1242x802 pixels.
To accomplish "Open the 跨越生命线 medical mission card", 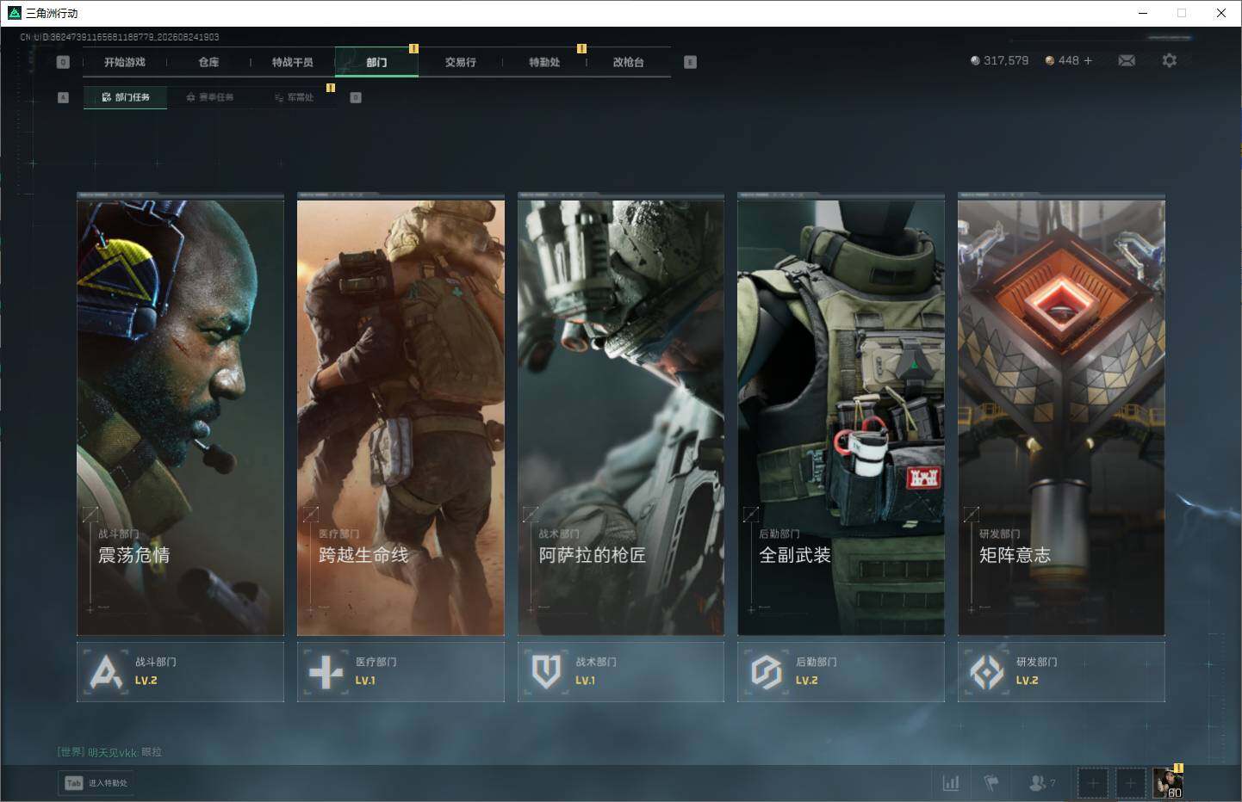I will point(401,415).
